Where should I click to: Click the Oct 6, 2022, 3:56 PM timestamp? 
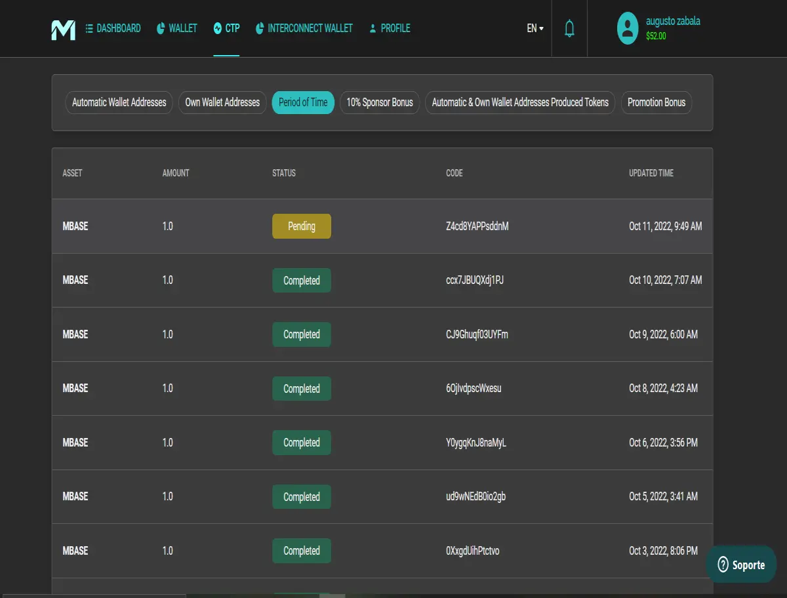663,443
